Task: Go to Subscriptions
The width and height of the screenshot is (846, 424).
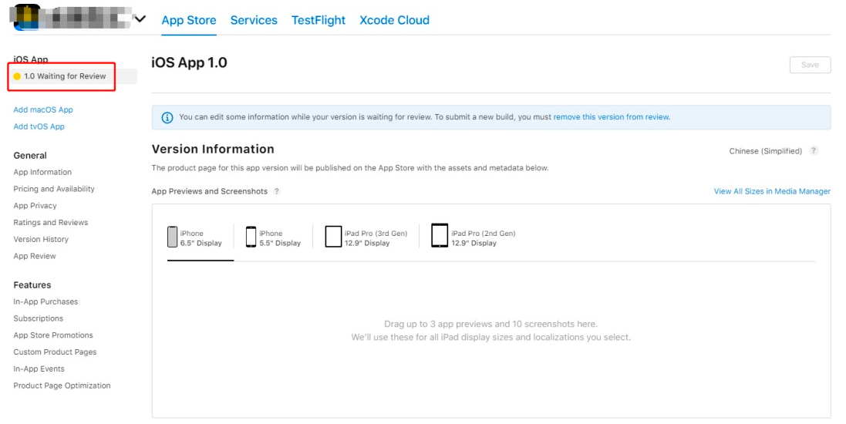Action: [39, 318]
